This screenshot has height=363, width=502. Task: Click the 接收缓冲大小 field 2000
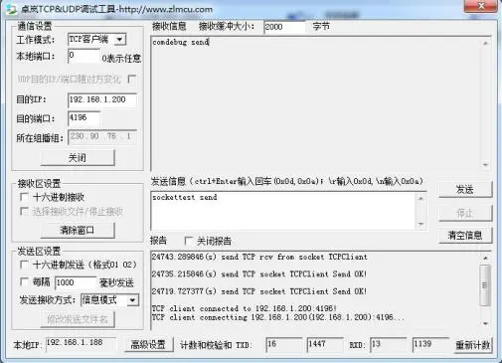(284, 27)
